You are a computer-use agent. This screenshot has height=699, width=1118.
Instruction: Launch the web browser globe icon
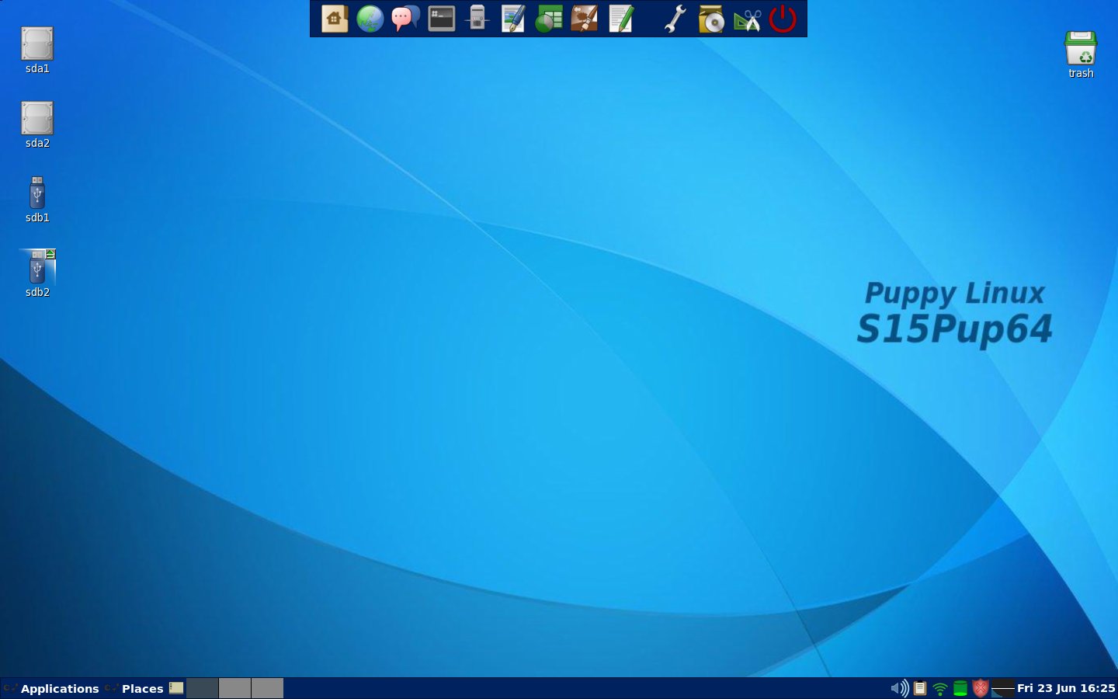click(370, 19)
